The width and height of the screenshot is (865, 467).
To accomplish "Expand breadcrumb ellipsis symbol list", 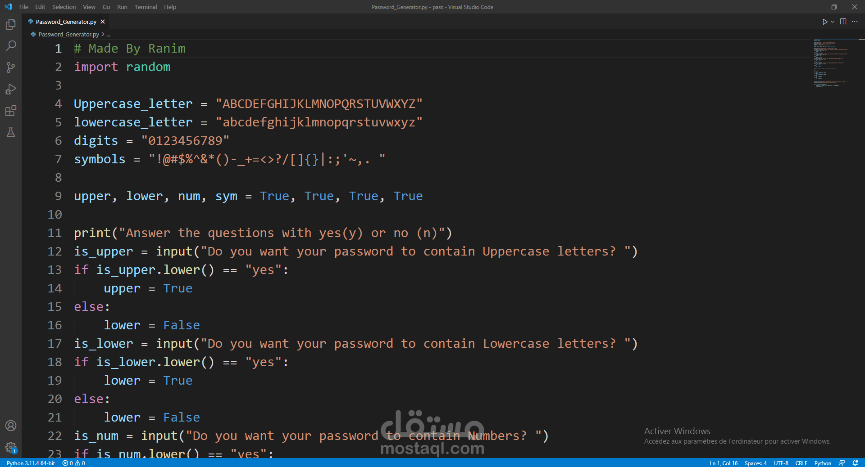I will pyautogui.click(x=108, y=34).
